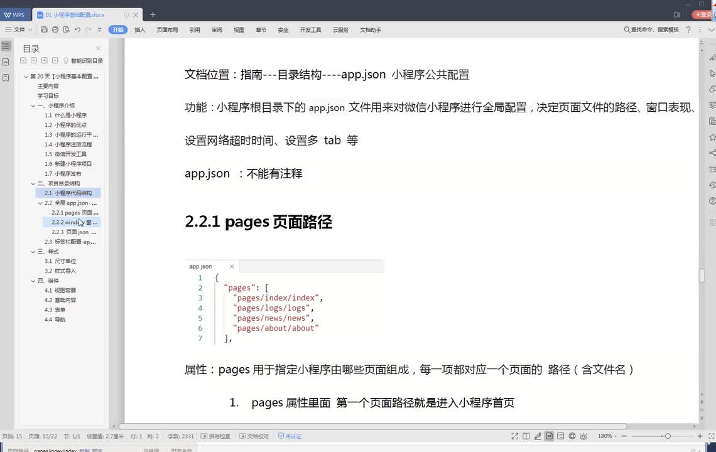Viewport: 716px width, 452px height.
Task: Open the page thumbnails sidebar icon
Action: click(x=6, y=62)
